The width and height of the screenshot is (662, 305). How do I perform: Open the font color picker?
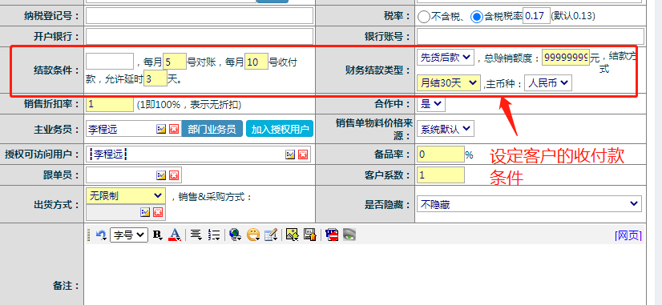point(175,235)
